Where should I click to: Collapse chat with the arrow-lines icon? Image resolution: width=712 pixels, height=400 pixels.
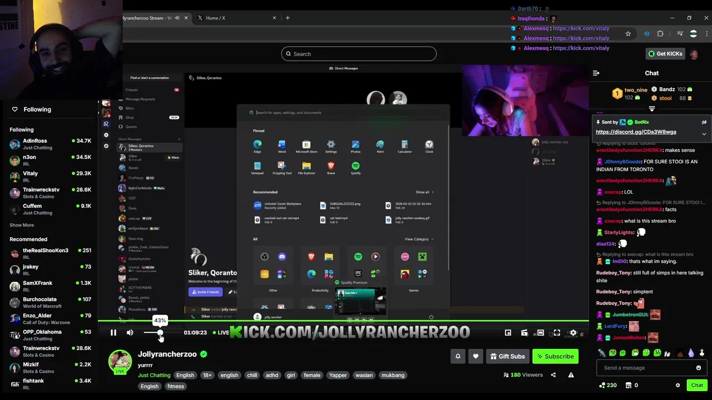(x=596, y=73)
